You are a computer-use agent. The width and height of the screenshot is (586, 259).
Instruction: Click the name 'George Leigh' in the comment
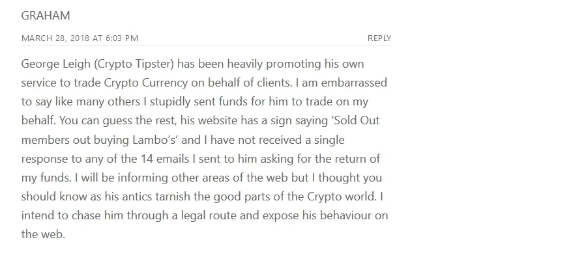point(56,64)
